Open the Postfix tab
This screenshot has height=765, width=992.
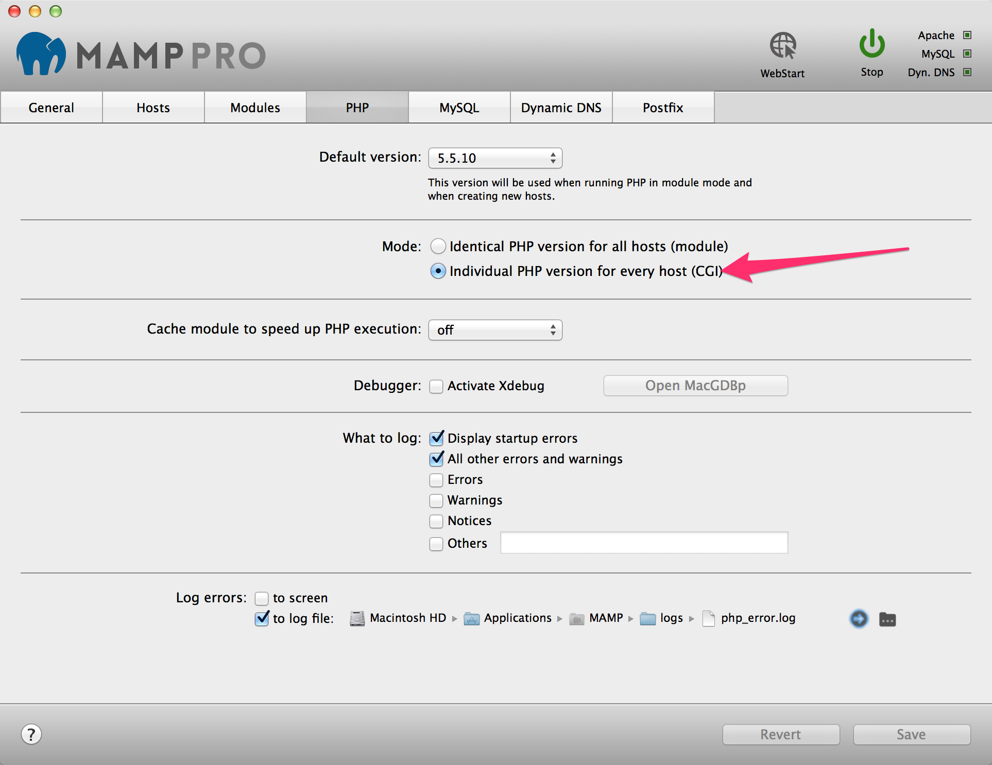pos(663,108)
